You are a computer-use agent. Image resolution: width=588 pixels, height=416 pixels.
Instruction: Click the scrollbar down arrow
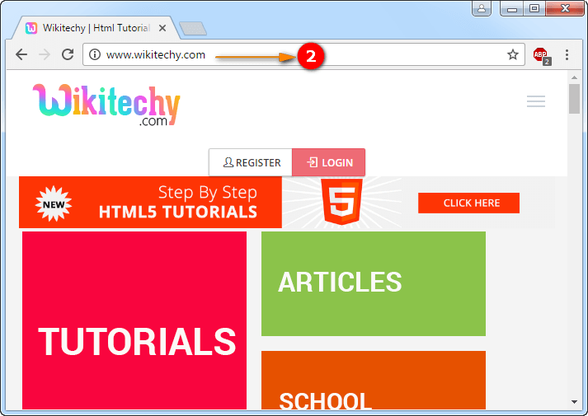pos(574,401)
